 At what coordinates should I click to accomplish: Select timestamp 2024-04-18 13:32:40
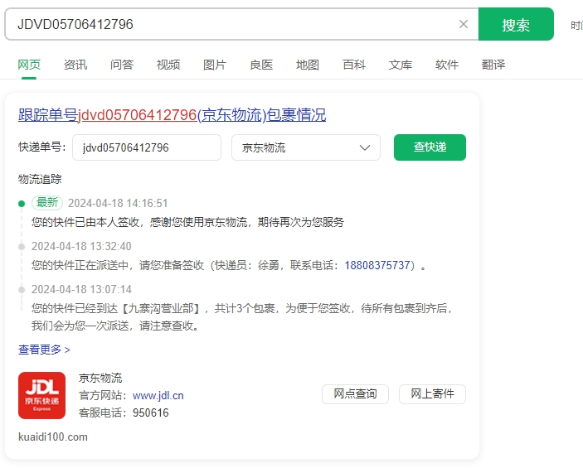click(81, 246)
